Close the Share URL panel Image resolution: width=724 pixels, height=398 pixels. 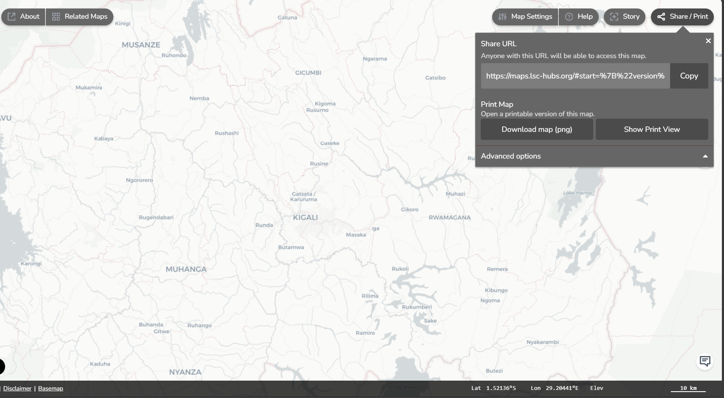pyautogui.click(x=708, y=41)
